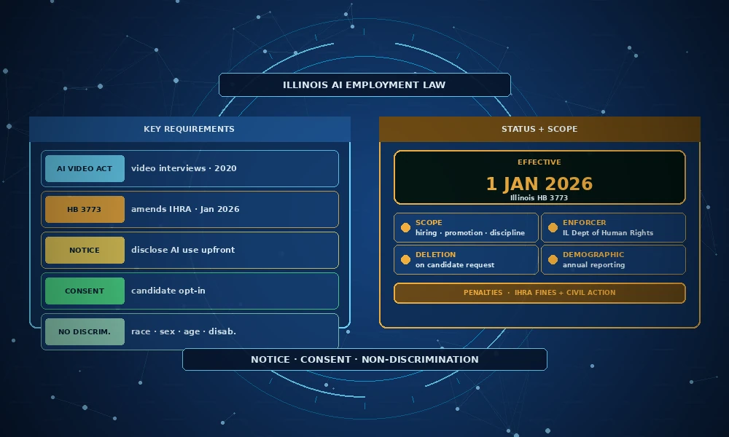Click the 'Deletion' card heading
Viewport: 729px width, 437px height.
(x=436, y=254)
